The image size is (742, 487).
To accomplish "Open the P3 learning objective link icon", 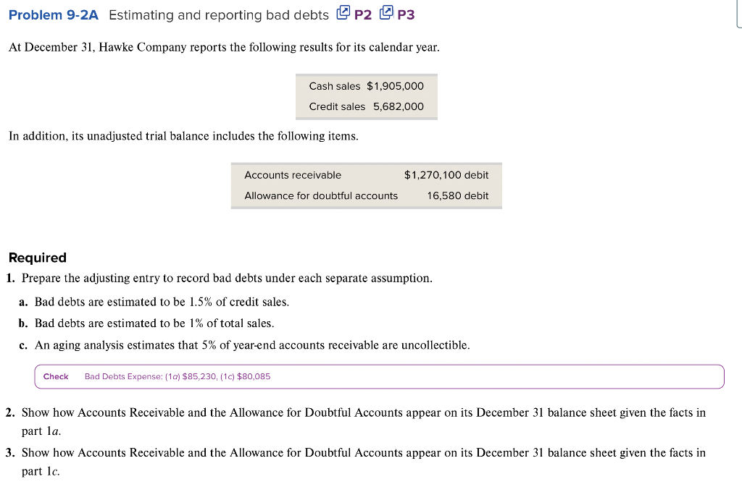I will click(387, 13).
